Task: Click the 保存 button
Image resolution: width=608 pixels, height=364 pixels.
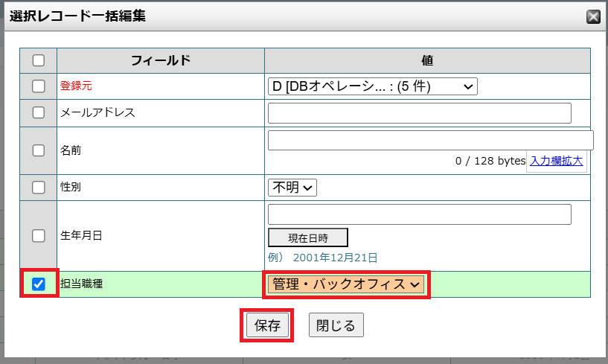Action: coord(267,325)
